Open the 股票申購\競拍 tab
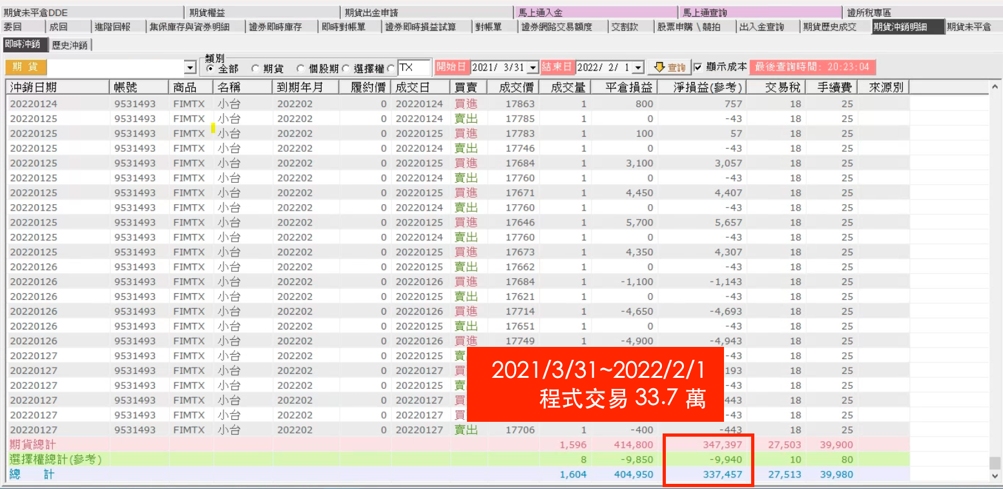1003x489 pixels. pos(695,26)
